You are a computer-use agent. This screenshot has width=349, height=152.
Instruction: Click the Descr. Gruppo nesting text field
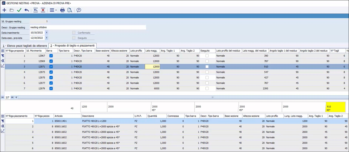(87, 27)
